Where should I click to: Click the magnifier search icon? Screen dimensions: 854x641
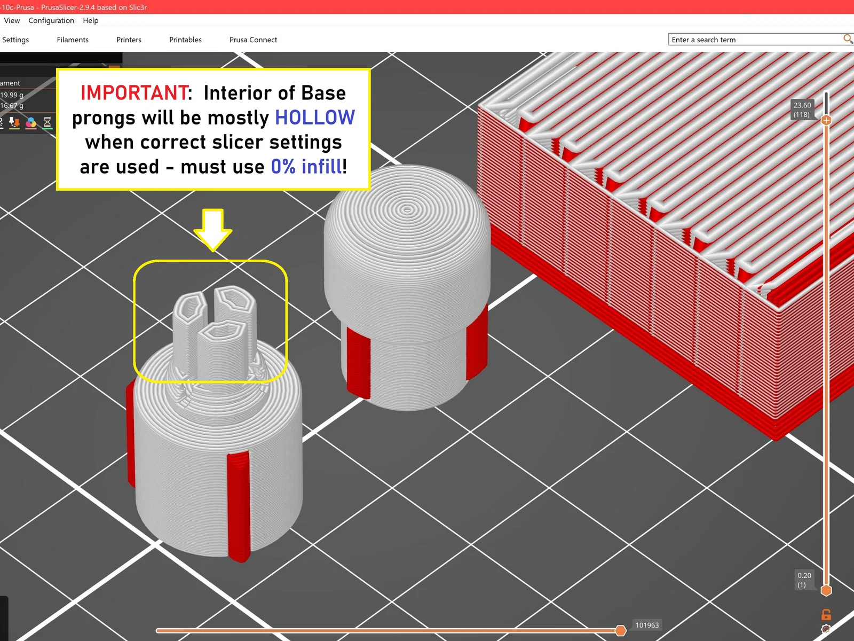click(848, 39)
